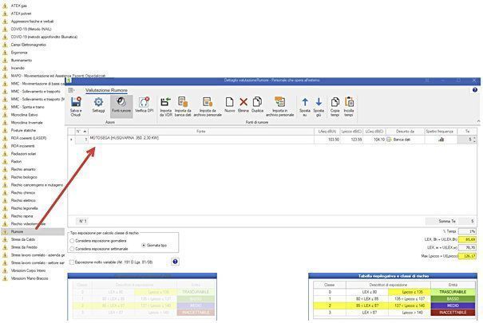Click the Verifica DPI icon
The height and width of the screenshot is (323, 483).
(x=145, y=105)
